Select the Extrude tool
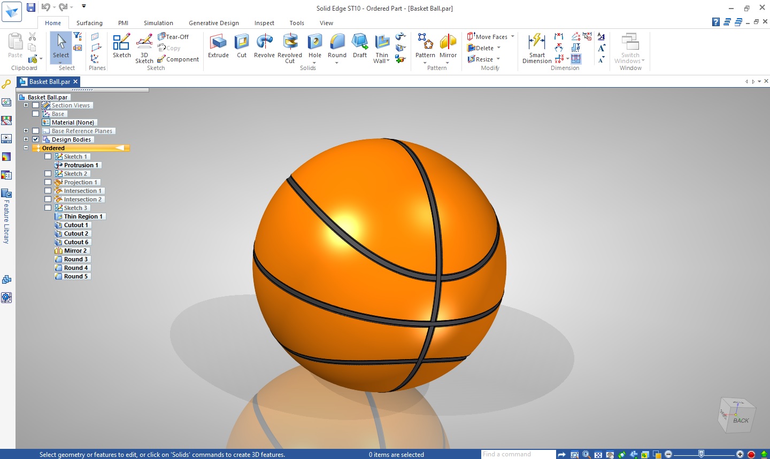The height and width of the screenshot is (459, 770). (218, 46)
